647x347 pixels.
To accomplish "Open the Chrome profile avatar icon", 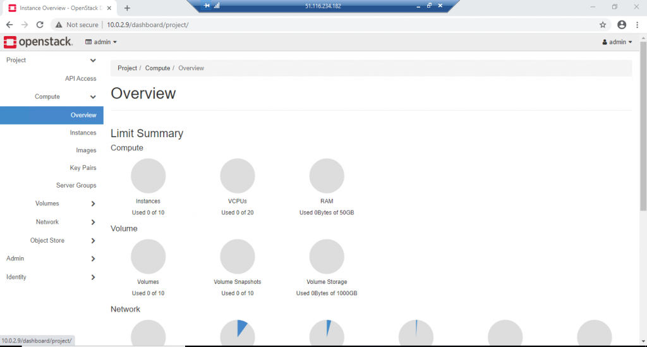I will pyautogui.click(x=622, y=25).
